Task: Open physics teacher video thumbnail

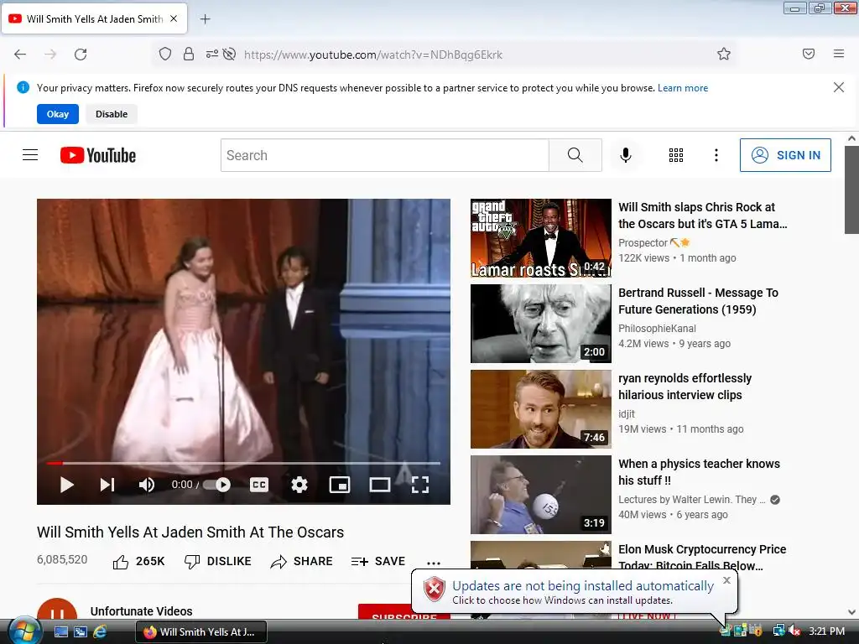Action: tap(541, 495)
